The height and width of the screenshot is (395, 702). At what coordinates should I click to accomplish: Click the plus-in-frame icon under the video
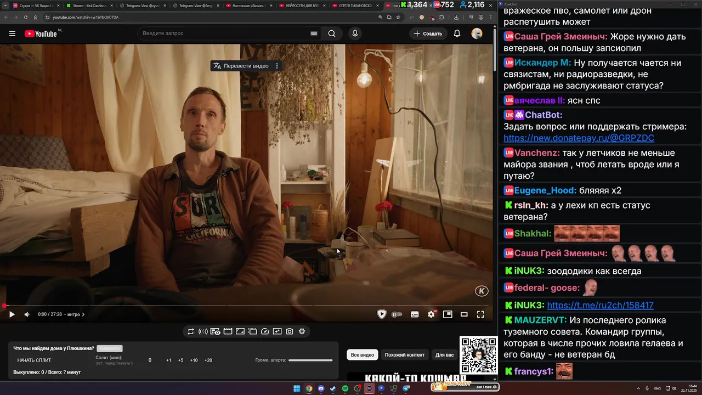[x=277, y=331]
